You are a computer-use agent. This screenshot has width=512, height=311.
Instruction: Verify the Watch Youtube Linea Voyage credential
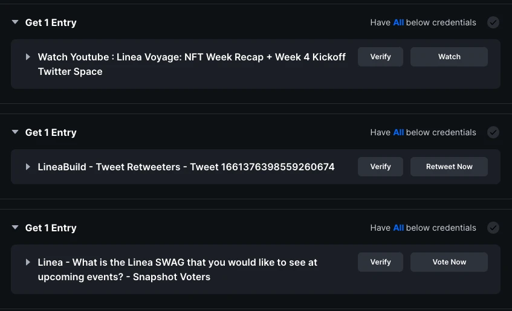point(380,57)
